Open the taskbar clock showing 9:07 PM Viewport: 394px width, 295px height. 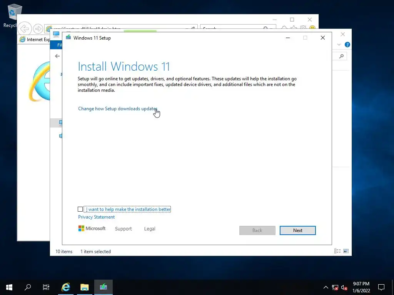point(361,287)
